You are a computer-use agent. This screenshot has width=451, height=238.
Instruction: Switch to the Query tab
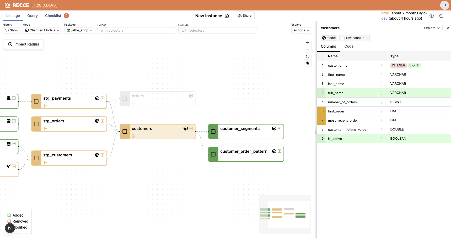click(x=33, y=16)
